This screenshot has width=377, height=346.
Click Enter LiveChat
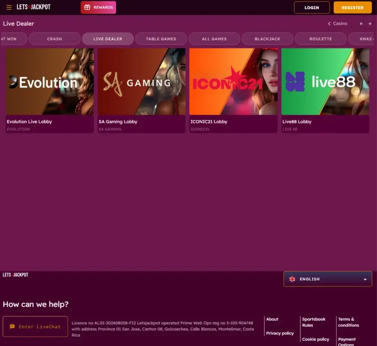(x=35, y=326)
